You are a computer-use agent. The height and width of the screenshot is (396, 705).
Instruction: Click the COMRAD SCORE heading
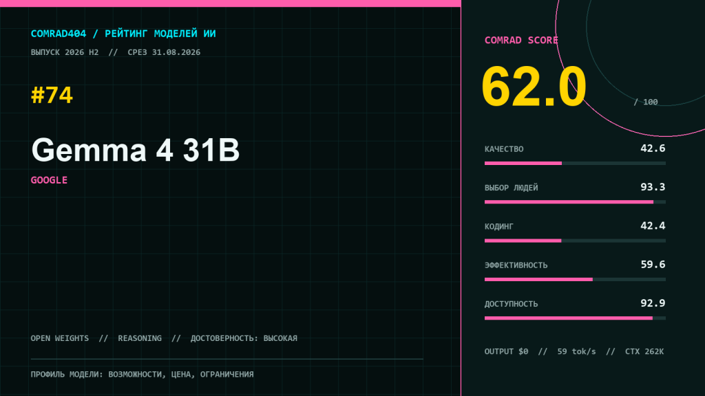point(521,41)
